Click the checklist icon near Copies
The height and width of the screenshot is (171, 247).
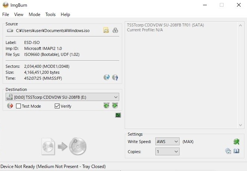[228, 151]
